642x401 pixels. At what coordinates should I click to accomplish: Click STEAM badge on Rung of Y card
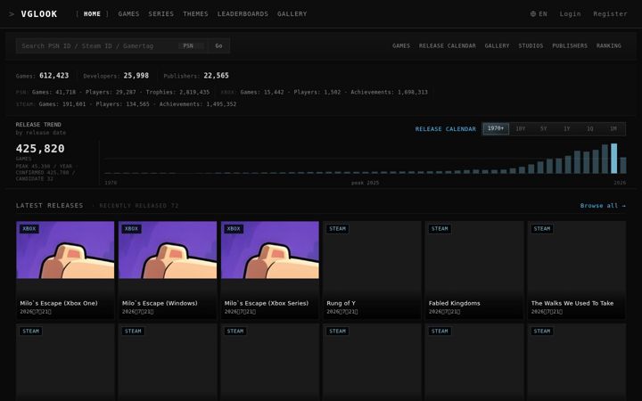337,229
